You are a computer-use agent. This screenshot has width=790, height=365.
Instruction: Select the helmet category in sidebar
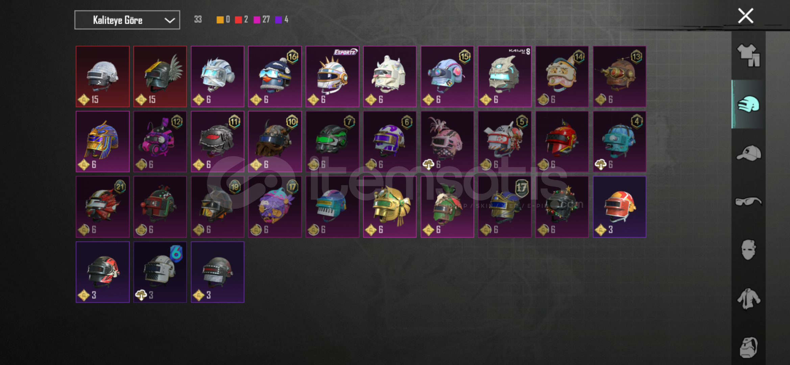click(748, 104)
